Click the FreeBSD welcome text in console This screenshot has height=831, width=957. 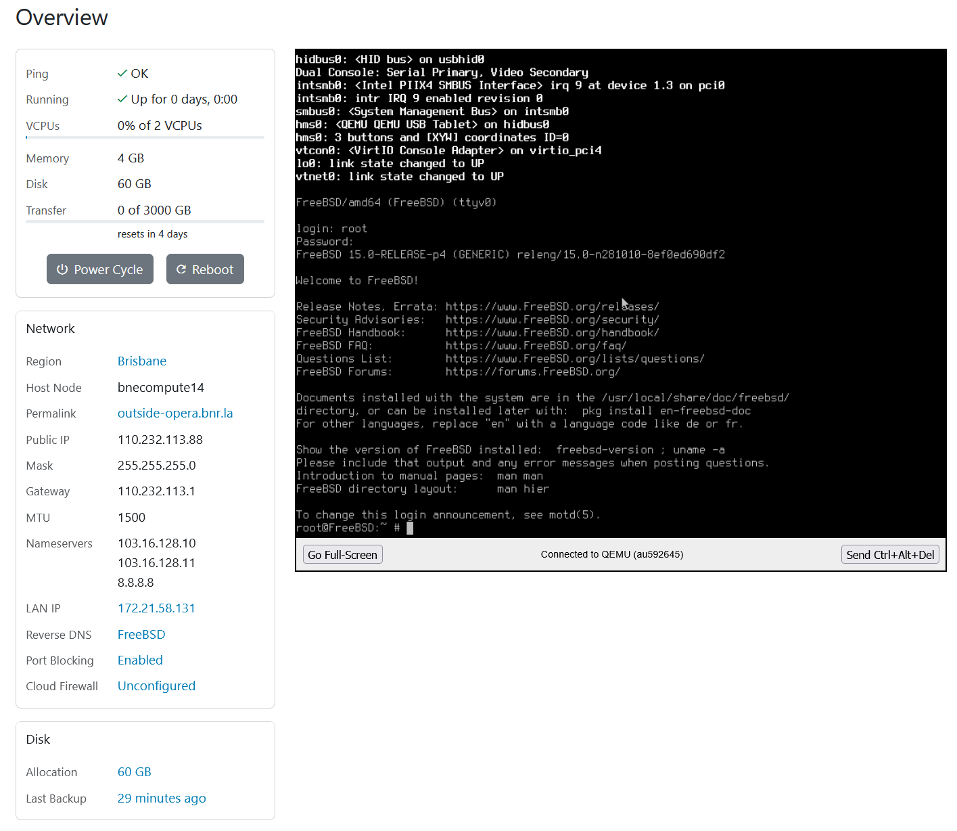357,281
